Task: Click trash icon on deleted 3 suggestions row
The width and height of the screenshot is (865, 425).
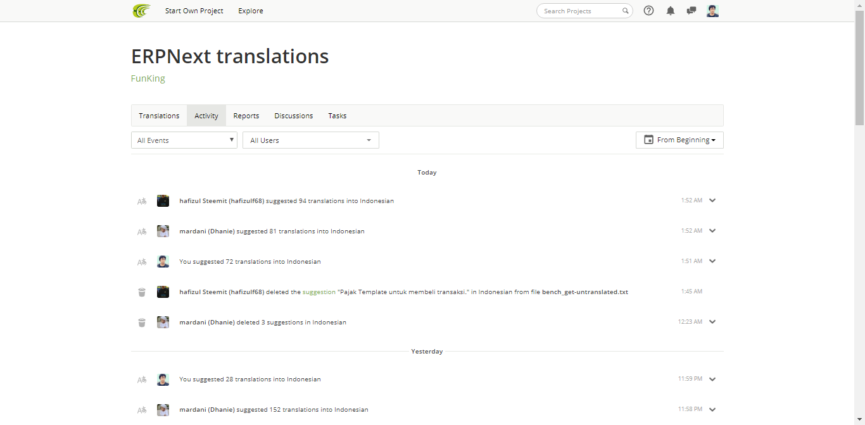Action: click(142, 323)
